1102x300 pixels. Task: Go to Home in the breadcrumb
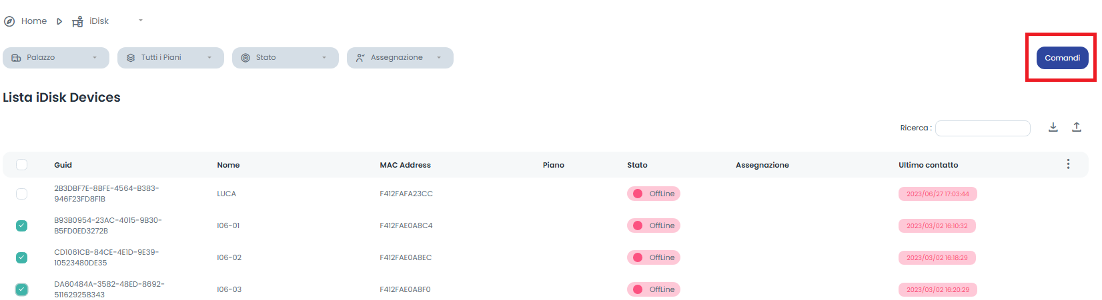34,21
